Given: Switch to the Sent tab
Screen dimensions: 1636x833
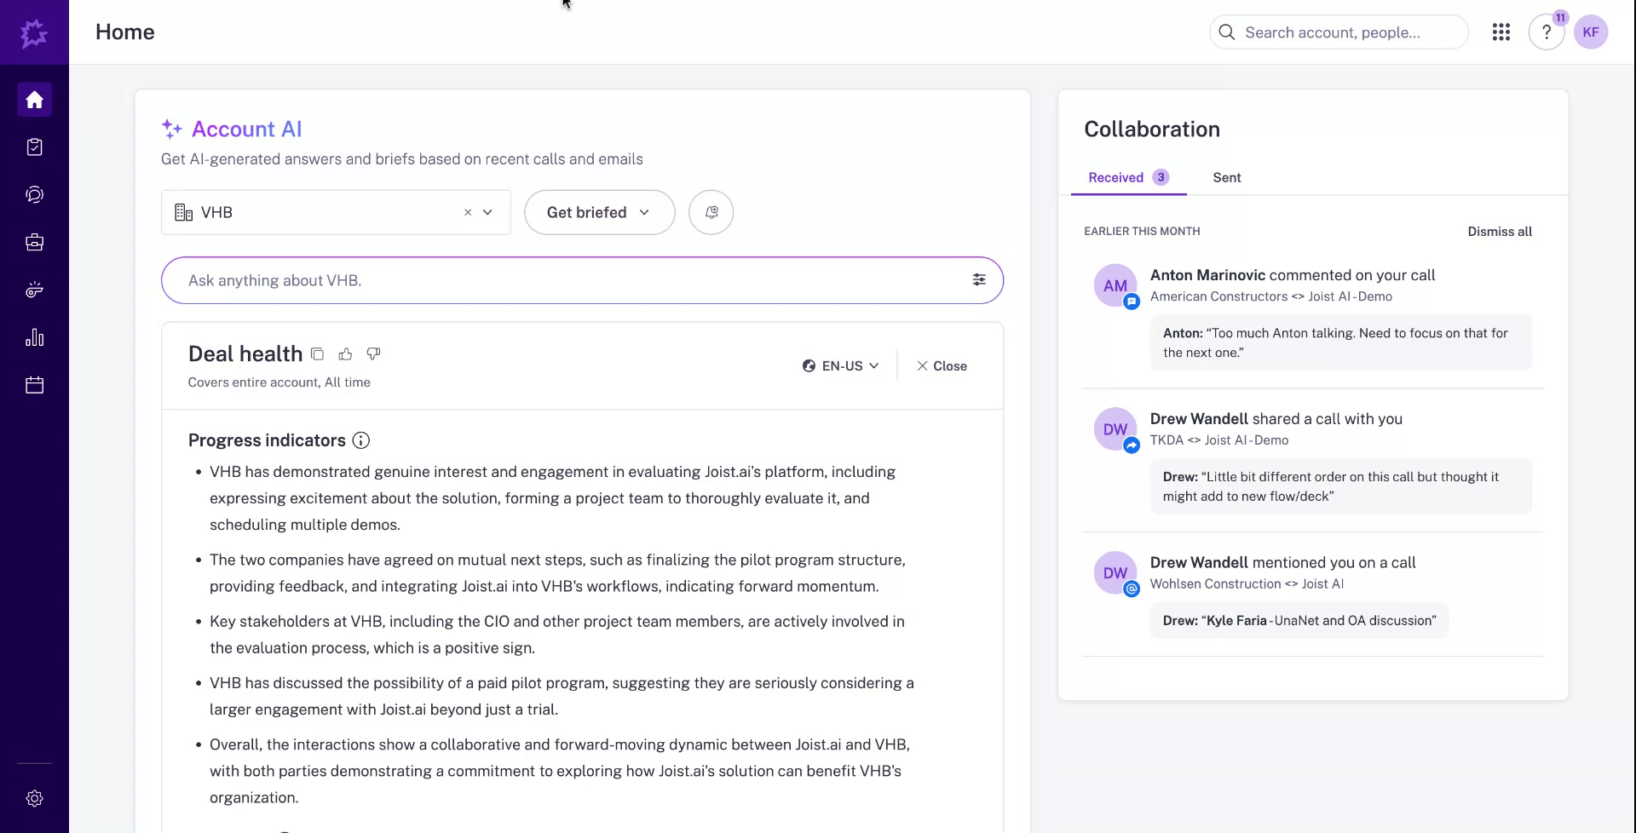Looking at the screenshot, I should [1227, 177].
